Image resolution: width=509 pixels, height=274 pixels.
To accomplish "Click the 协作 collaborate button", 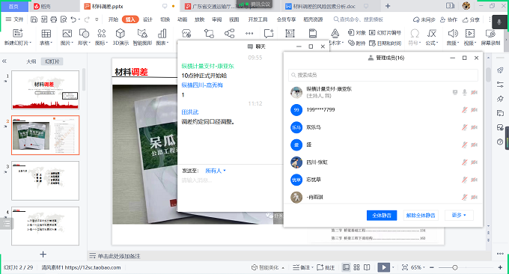I will point(448,19).
